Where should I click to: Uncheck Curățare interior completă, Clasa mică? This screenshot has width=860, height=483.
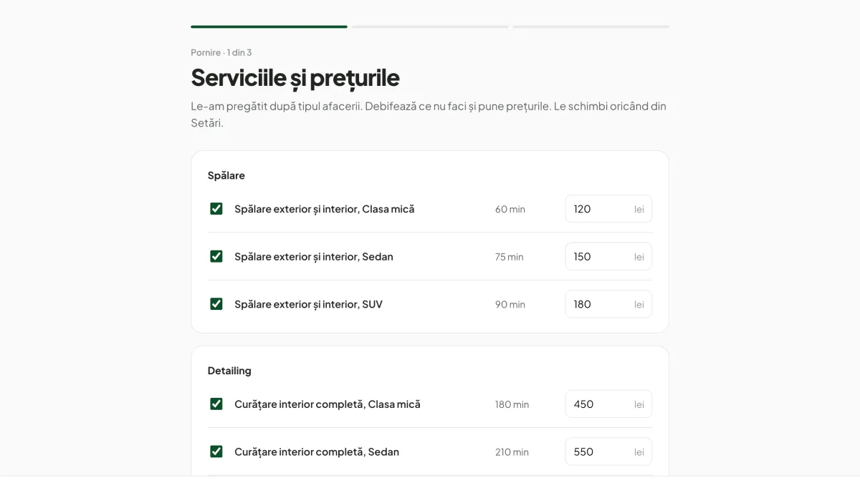[x=216, y=404]
